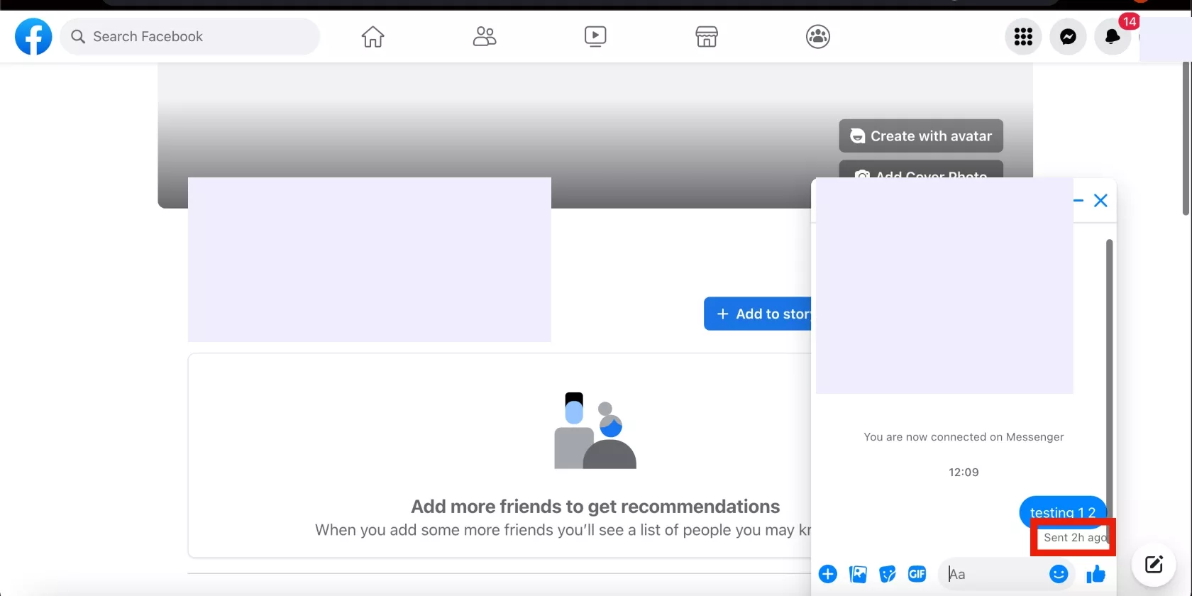Choose a sticker in chat
1192x596 pixels.
point(888,574)
